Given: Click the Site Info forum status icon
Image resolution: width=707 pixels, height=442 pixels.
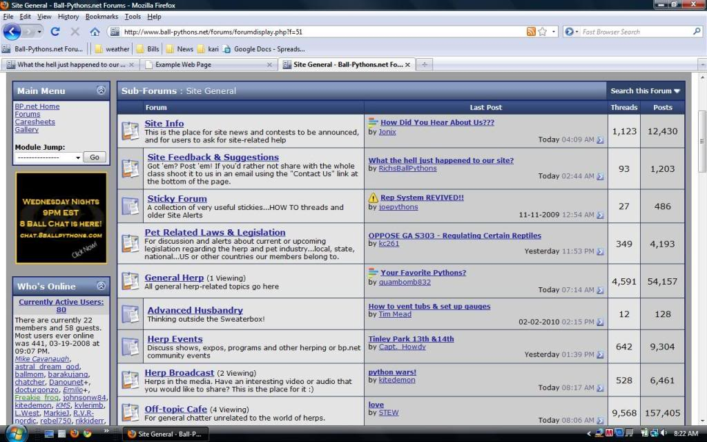Looking at the screenshot, I should point(130,131).
